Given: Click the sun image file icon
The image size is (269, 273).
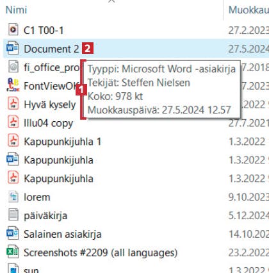Looking at the screenshot, I should (13, 269).
